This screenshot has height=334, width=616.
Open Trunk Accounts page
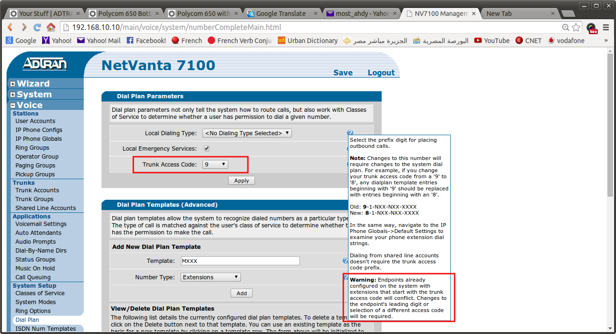coord(37,190)
